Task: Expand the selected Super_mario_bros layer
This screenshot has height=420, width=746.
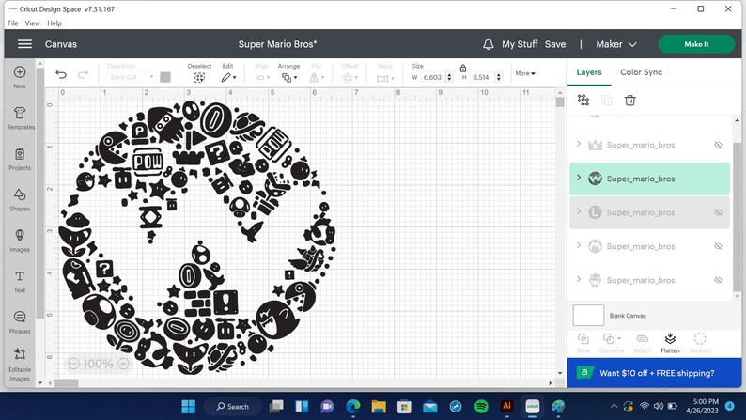Action: point(579,178)
